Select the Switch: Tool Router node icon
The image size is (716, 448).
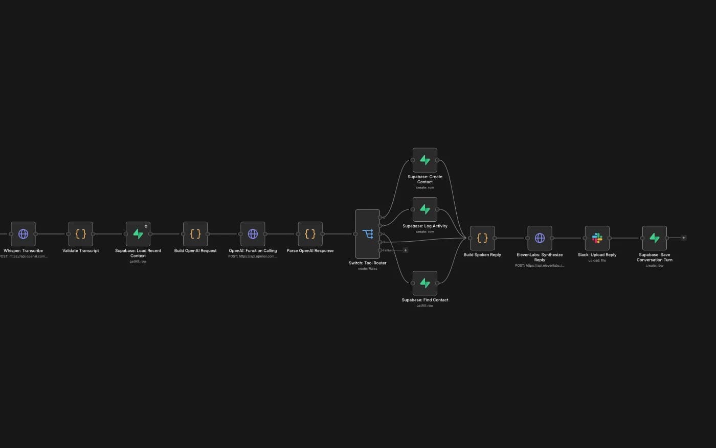coord(368,234)
